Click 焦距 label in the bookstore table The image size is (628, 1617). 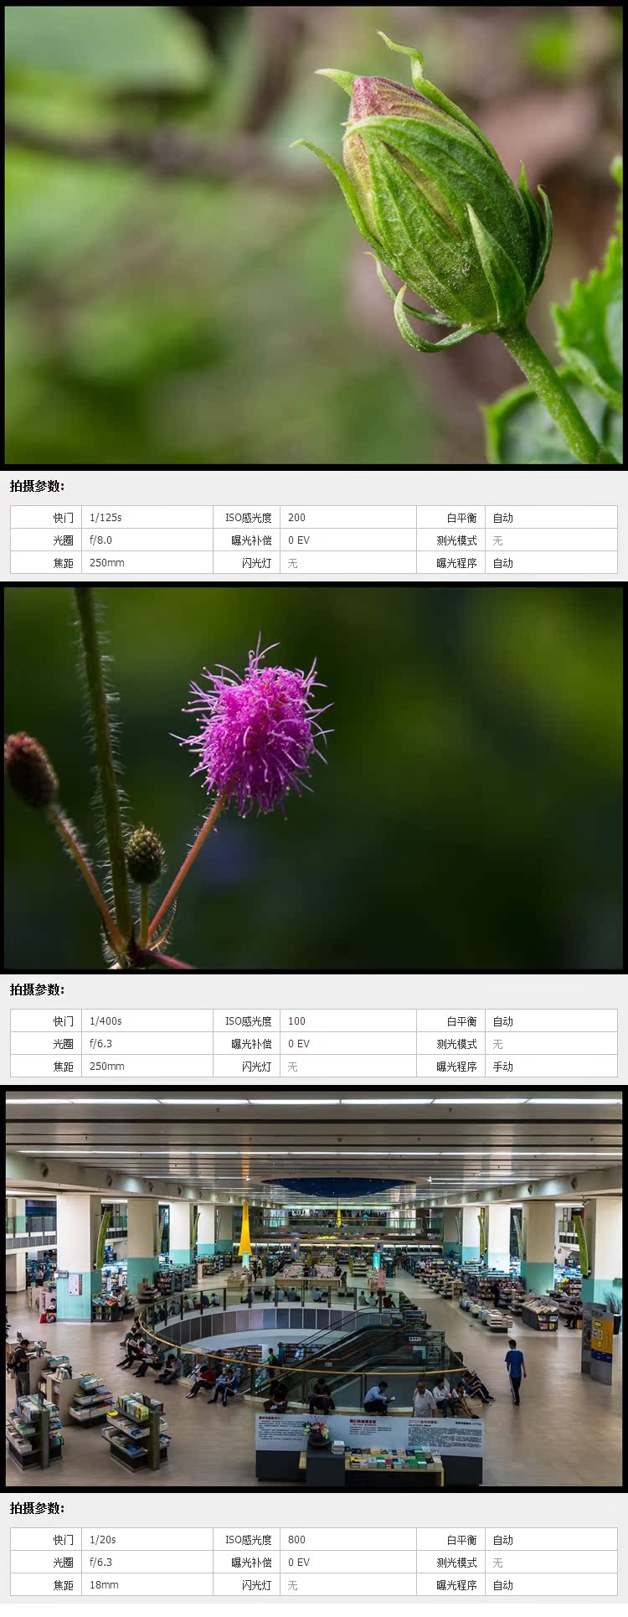click(x=64, y=1585)
